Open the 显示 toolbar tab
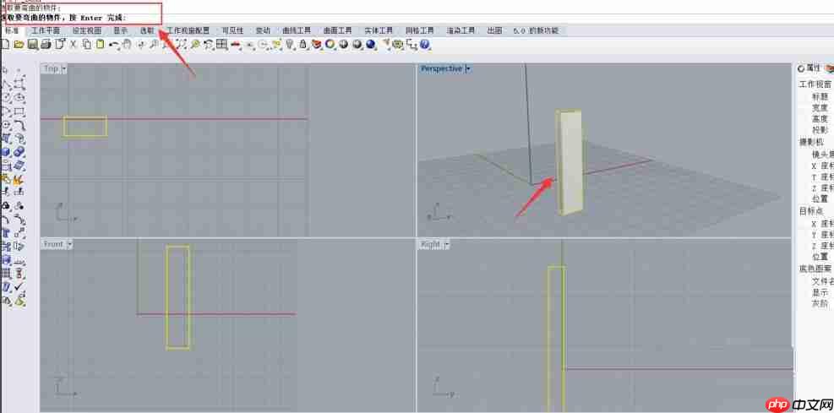Image resolution: width=834 pixels, height=413 pixels. [120, 31]
